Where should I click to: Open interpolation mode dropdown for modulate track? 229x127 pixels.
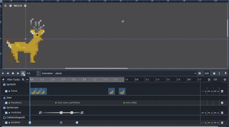210,113
